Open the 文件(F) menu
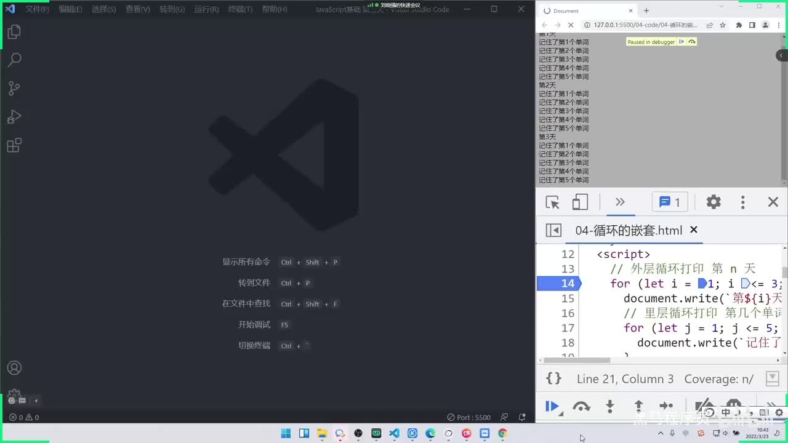 click(38, 9)
